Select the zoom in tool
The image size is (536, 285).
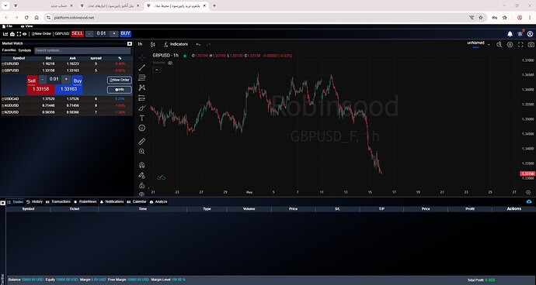[142, 151]
